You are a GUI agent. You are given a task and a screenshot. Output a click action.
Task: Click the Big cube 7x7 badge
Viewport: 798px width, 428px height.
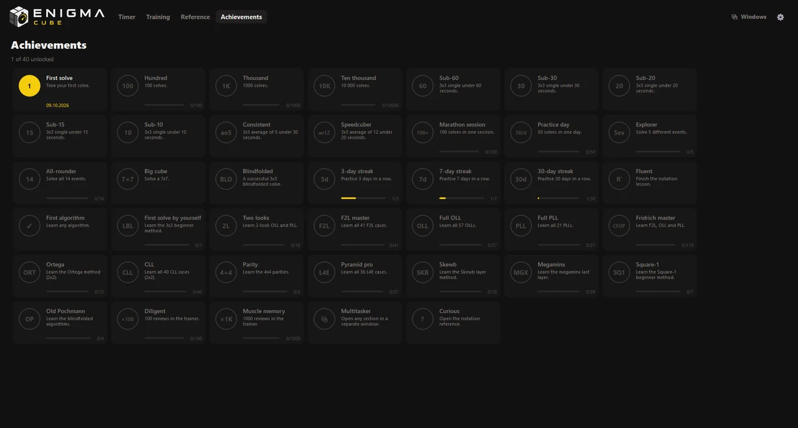pyautogui.click(x=128, y=179)
